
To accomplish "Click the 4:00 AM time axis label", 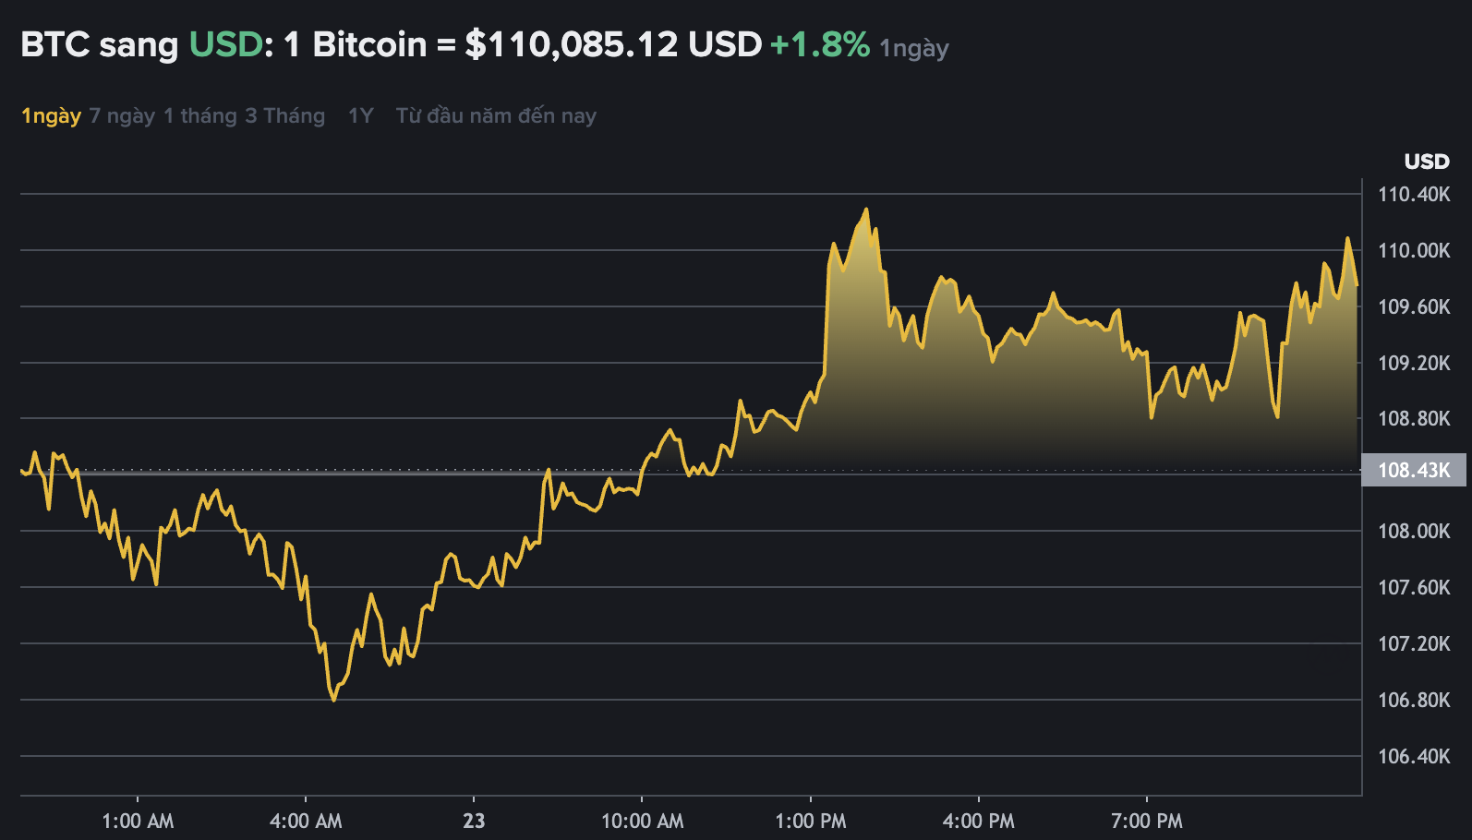I will [306, 822].
